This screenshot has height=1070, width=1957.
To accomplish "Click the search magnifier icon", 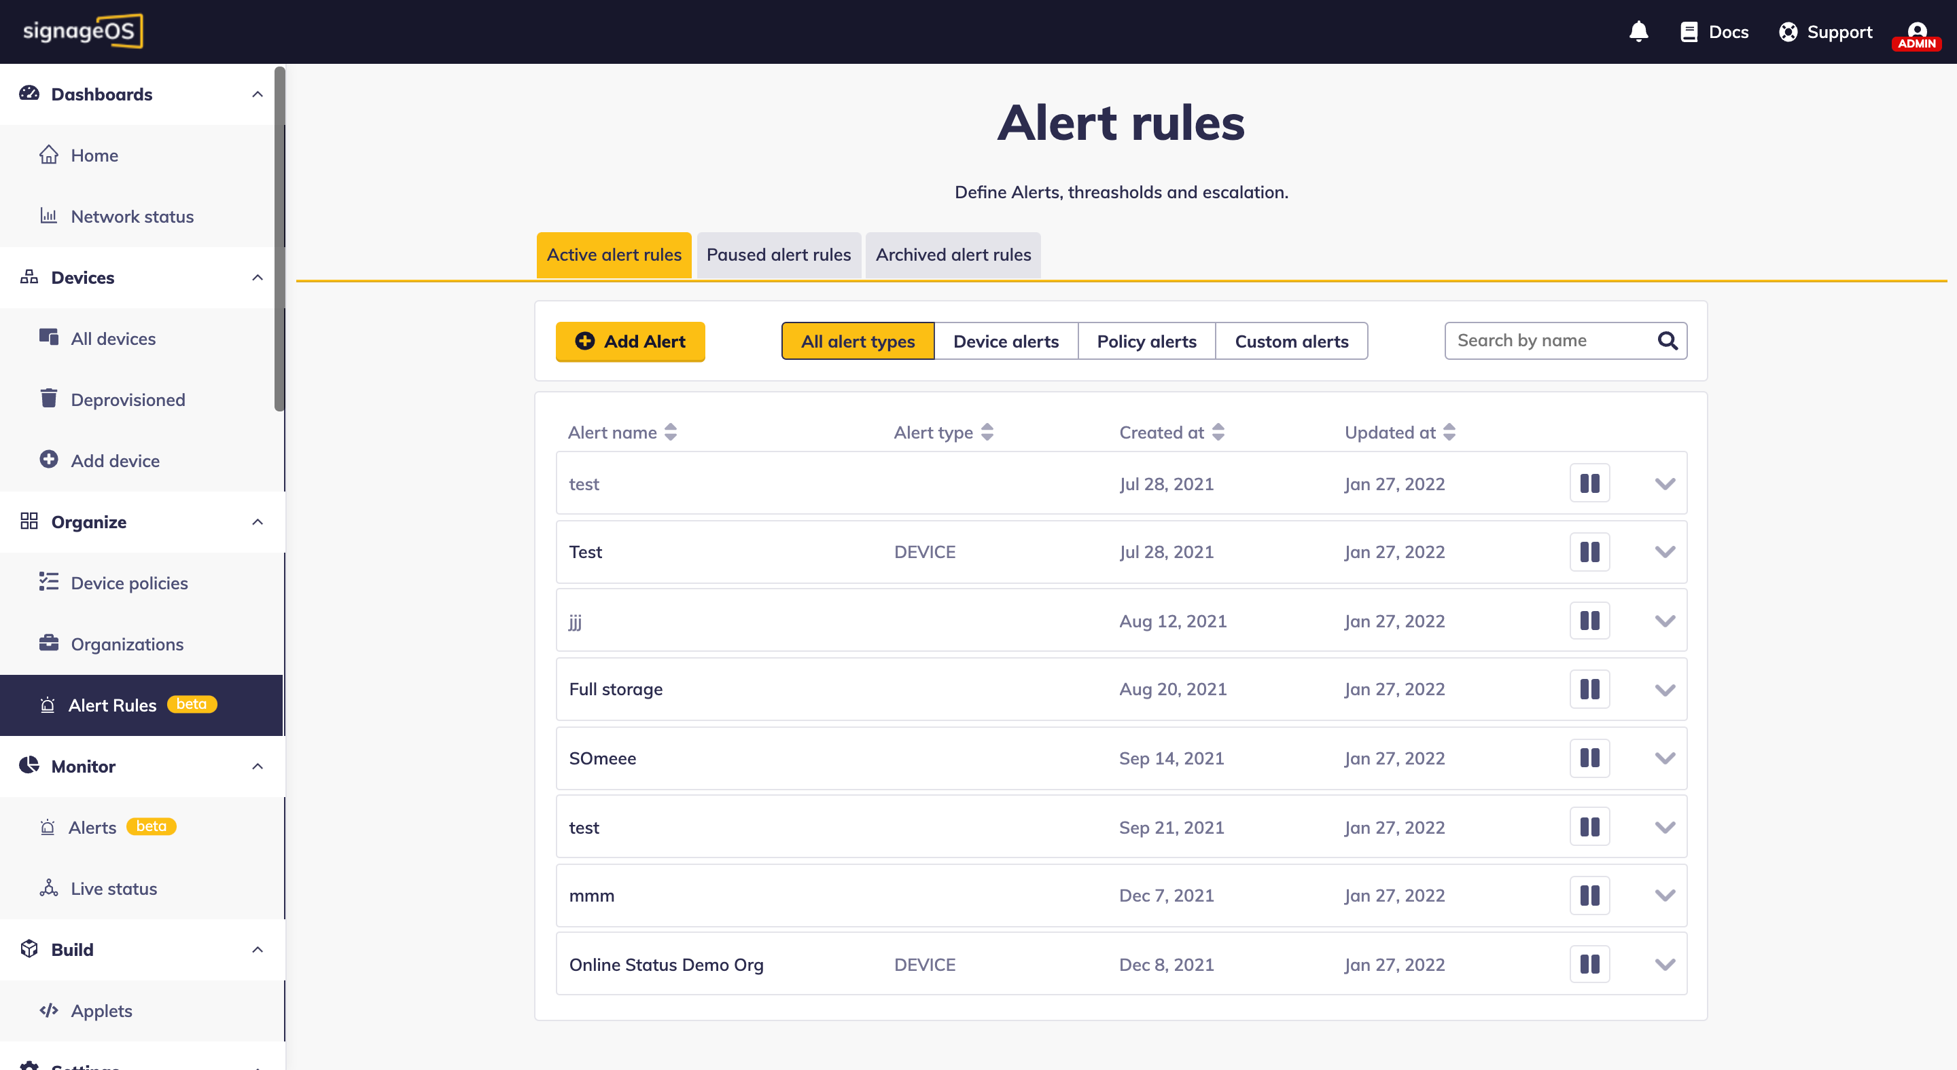I will click(x=1668, y=341).
